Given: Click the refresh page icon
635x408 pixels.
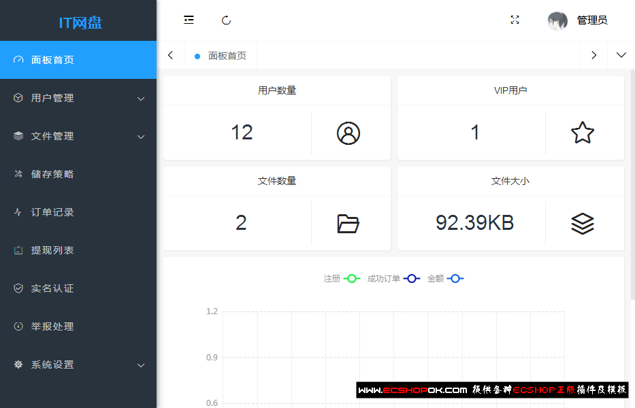Looking at the screenshot, I should click(227, 20).
